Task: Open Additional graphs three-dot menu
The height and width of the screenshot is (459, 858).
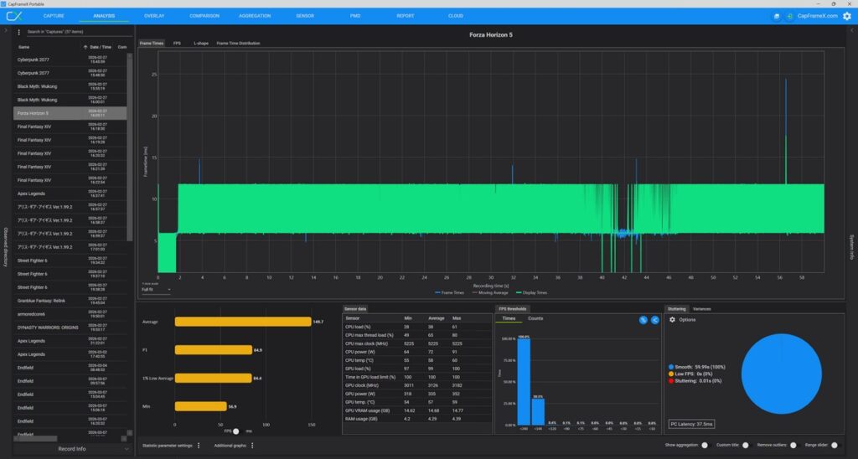Action: (252, 446)
